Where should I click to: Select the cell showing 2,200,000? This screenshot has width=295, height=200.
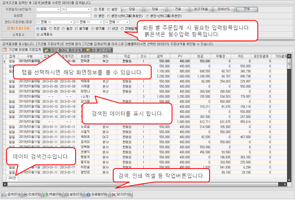pyautogui.click(x=160, y=76)
